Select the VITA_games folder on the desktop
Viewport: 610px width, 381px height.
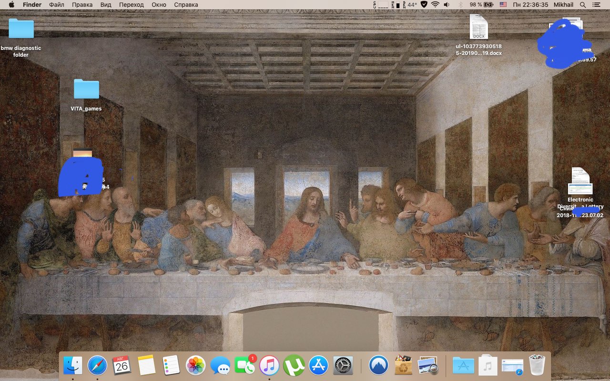(x=86, y=89)
